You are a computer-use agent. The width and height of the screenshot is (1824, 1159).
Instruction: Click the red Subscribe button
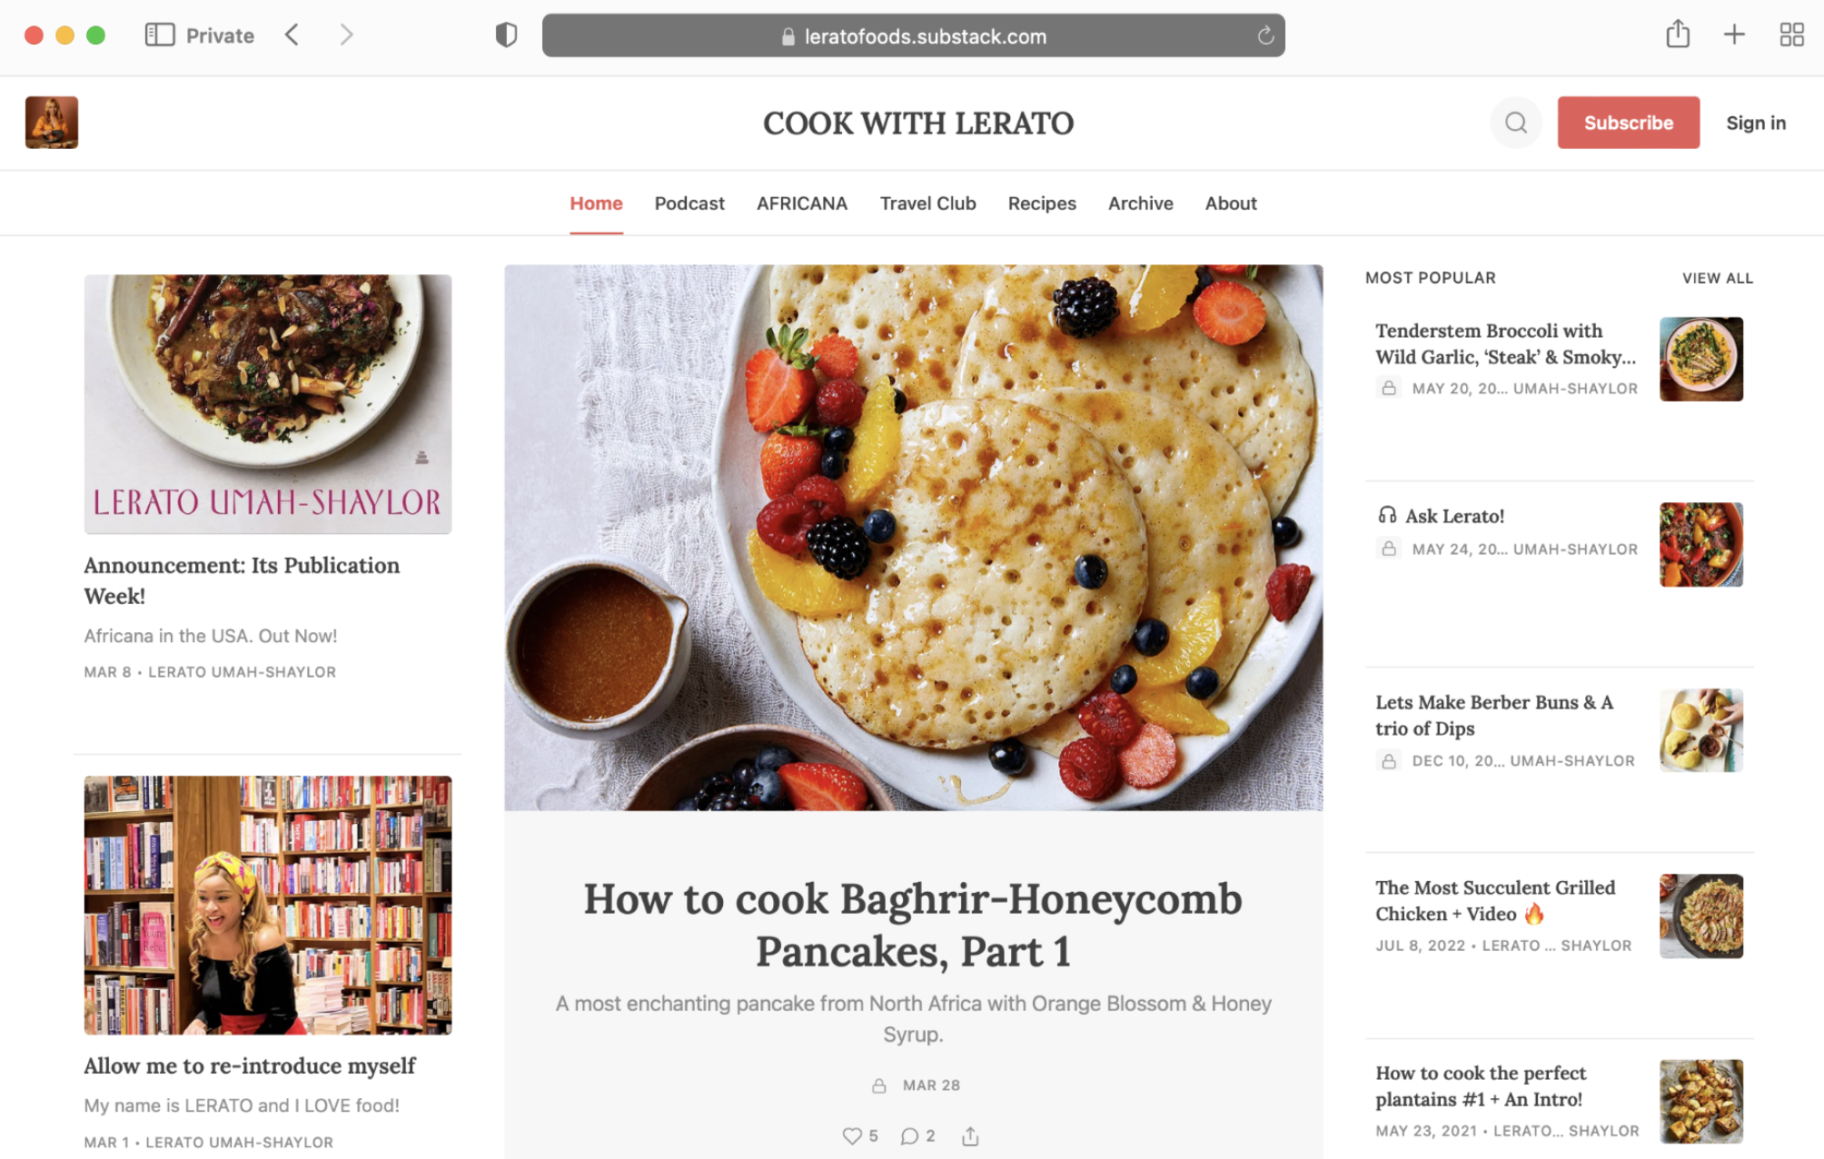pos(1628,123)
